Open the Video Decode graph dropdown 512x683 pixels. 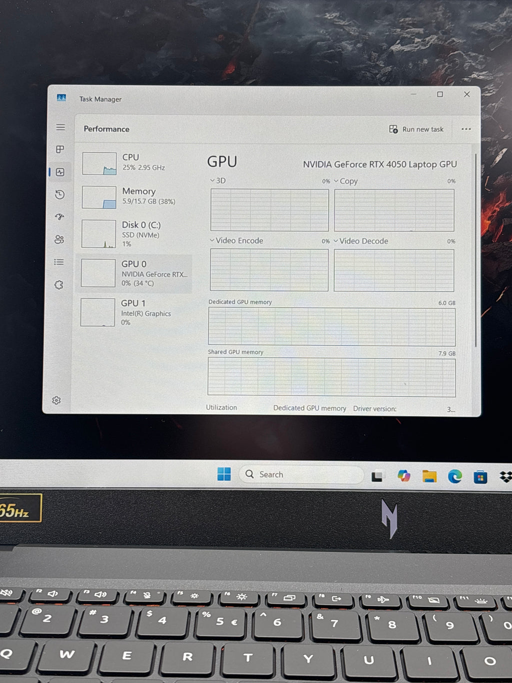[360, 241]
